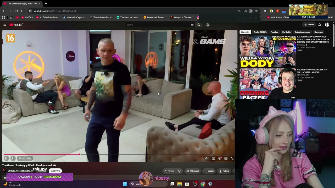Viewport: 335px width, 188px height.
Task: Click the YouTube search magnifier button
Action: [199, 25]
